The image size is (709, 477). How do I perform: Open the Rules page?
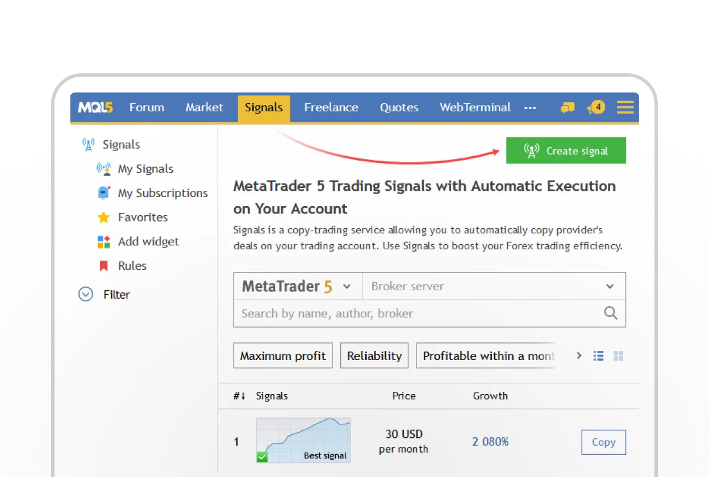coord(132,266)
